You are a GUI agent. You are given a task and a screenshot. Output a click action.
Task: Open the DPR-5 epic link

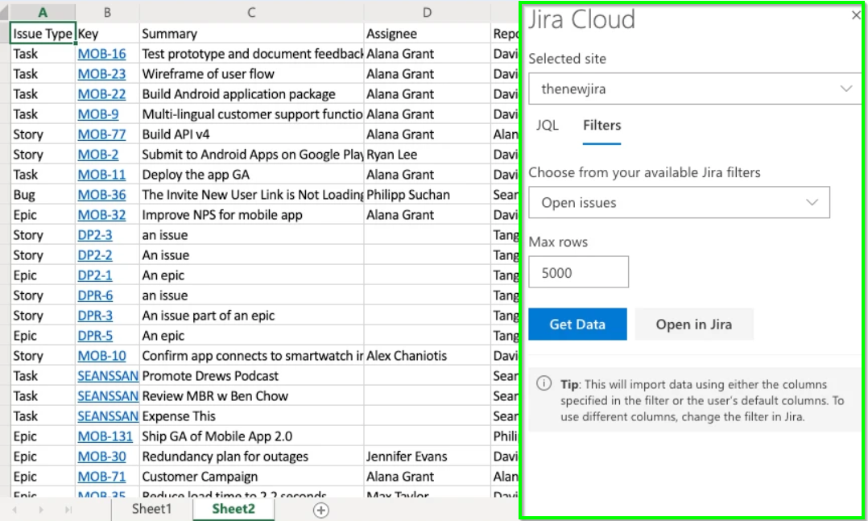click(x=95, y=336)
